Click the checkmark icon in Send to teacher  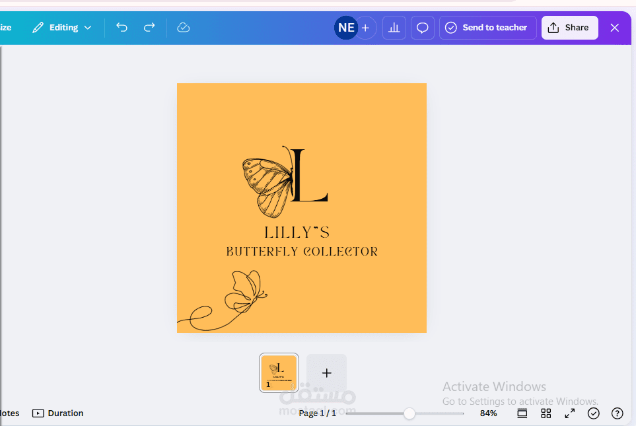tap(451, 28)
